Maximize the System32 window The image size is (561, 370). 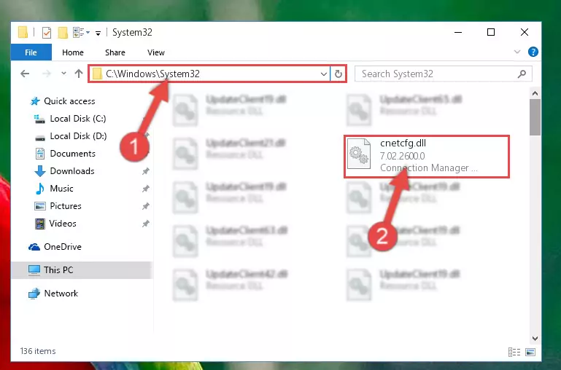(x=491, y=32)
